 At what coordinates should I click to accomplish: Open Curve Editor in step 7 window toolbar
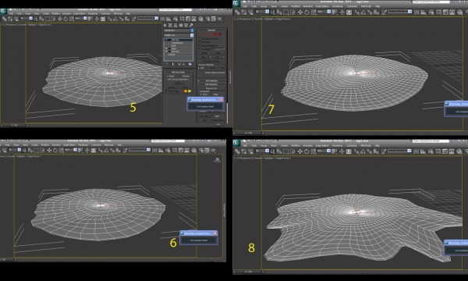(445, 12)
